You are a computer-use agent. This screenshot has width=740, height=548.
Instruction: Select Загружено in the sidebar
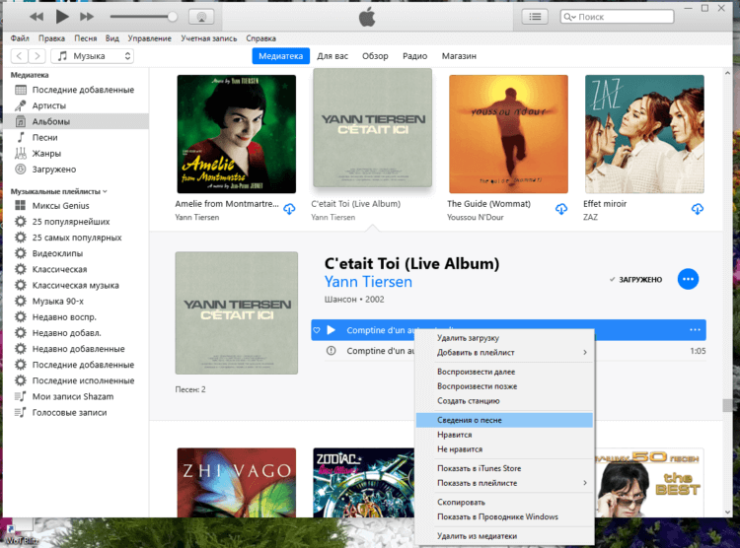(x=76, y=170)
